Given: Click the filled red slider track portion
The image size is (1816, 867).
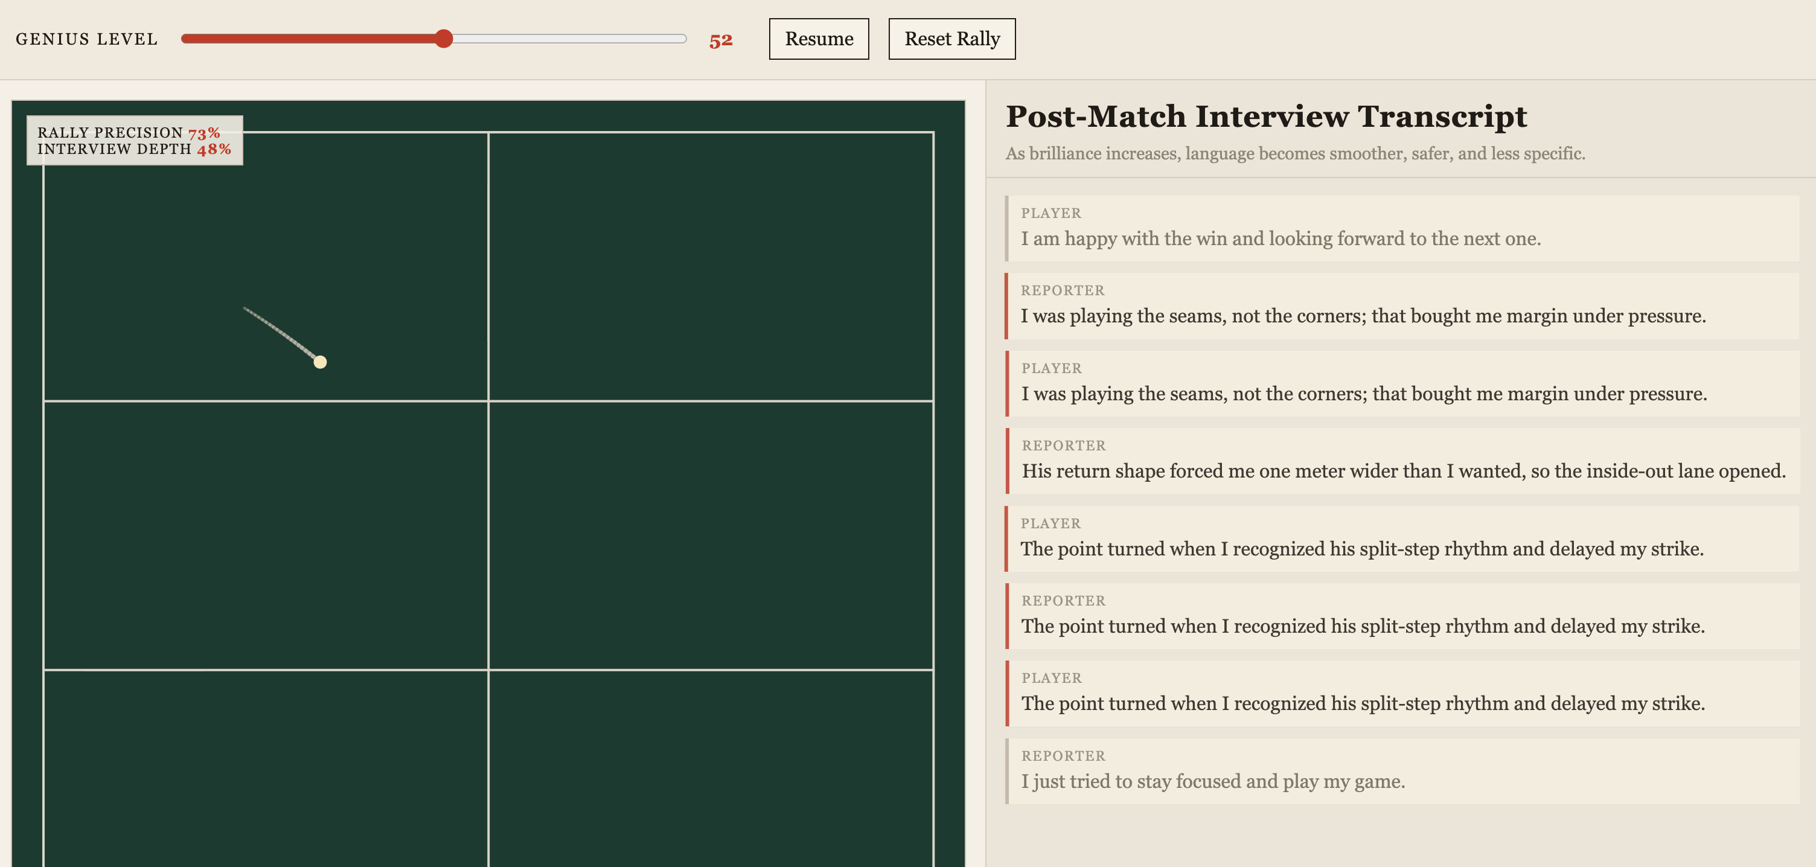Looking at the screenshot, I should [x=310, y=39].
